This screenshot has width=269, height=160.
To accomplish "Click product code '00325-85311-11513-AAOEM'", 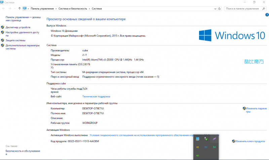I will pyautogui.click(x=83, y=141).
